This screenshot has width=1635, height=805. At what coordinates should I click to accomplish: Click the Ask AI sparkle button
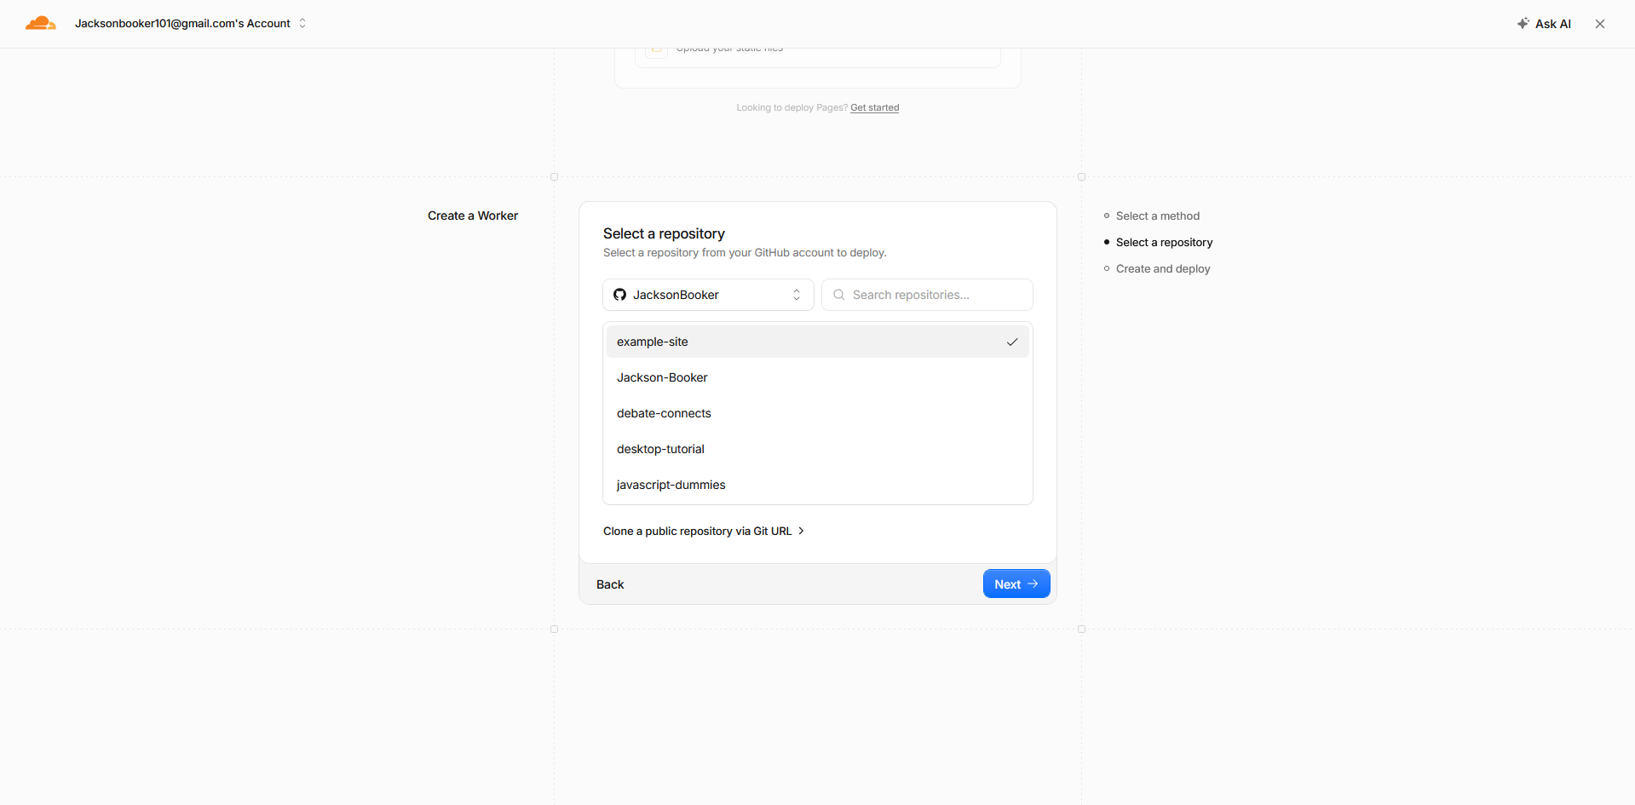(1543, 24)
